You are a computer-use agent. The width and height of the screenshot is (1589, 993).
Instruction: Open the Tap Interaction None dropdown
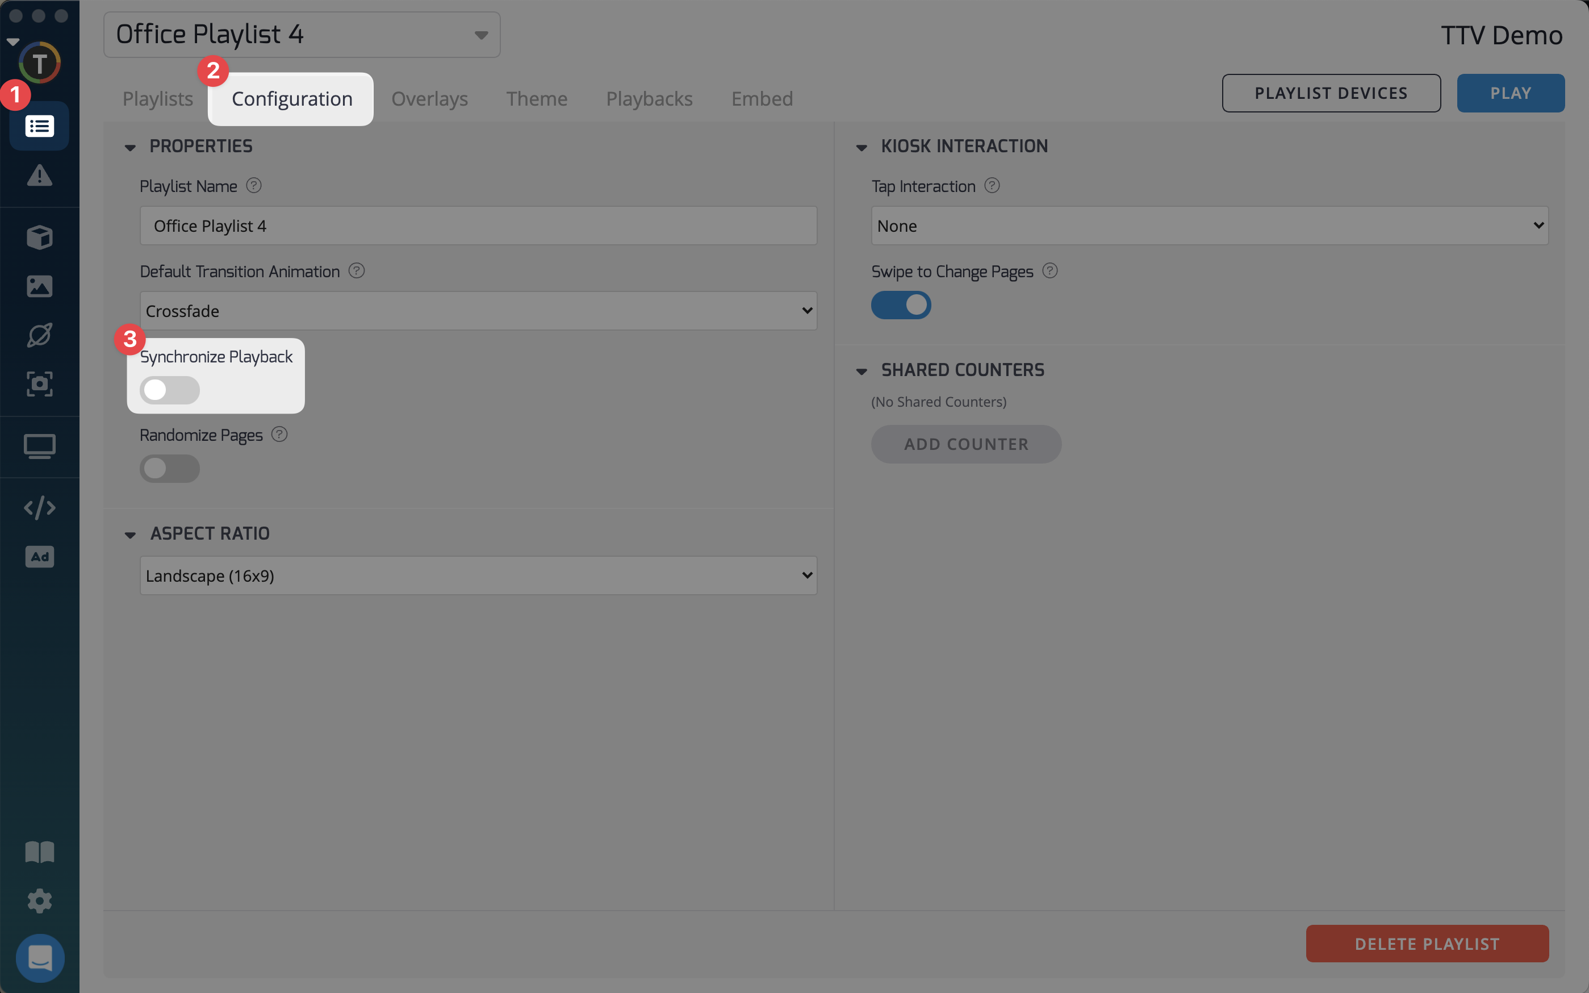point(1209,226)
